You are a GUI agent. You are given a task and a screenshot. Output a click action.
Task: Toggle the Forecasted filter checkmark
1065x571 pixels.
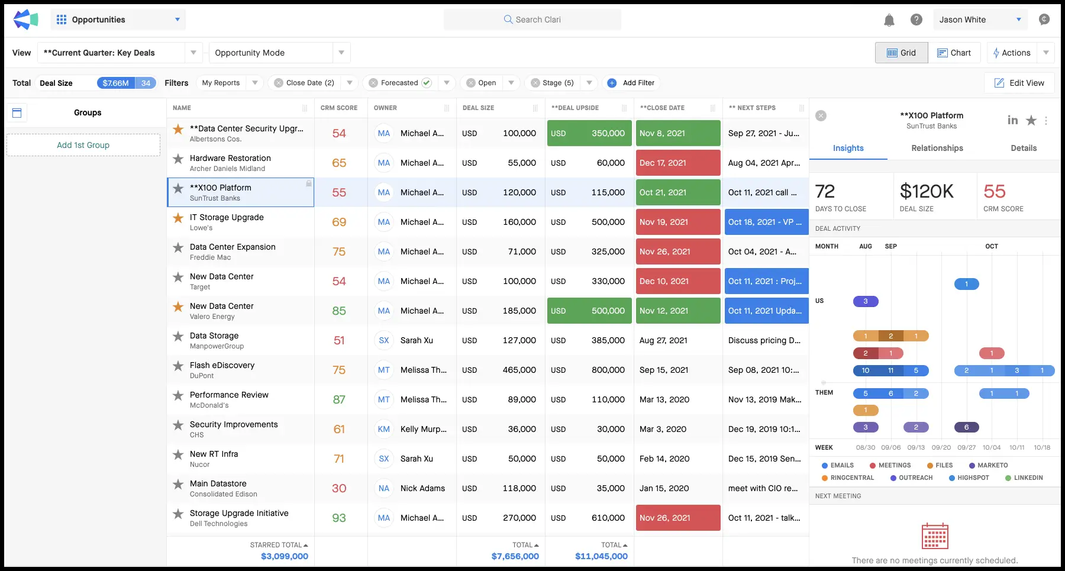[427, 83]
